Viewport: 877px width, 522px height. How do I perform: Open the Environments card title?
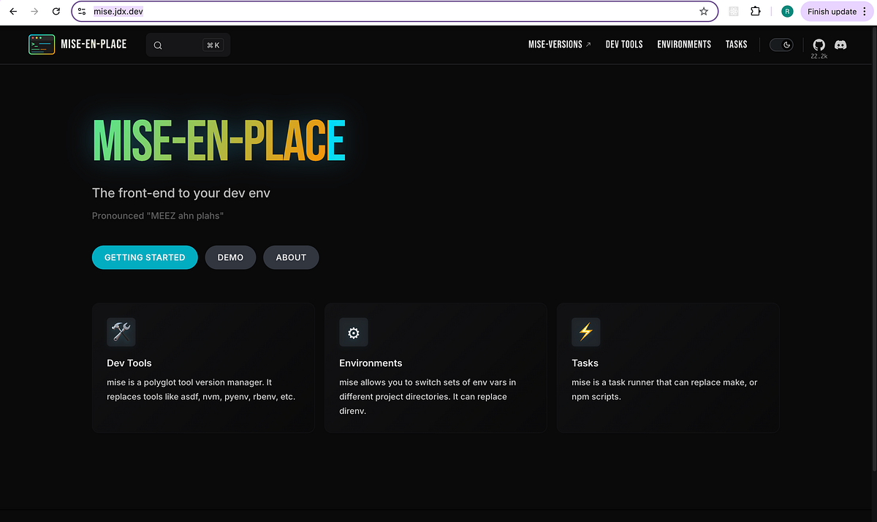pos(371,363)
